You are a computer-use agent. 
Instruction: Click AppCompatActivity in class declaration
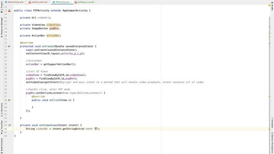[x=75, y=11]
